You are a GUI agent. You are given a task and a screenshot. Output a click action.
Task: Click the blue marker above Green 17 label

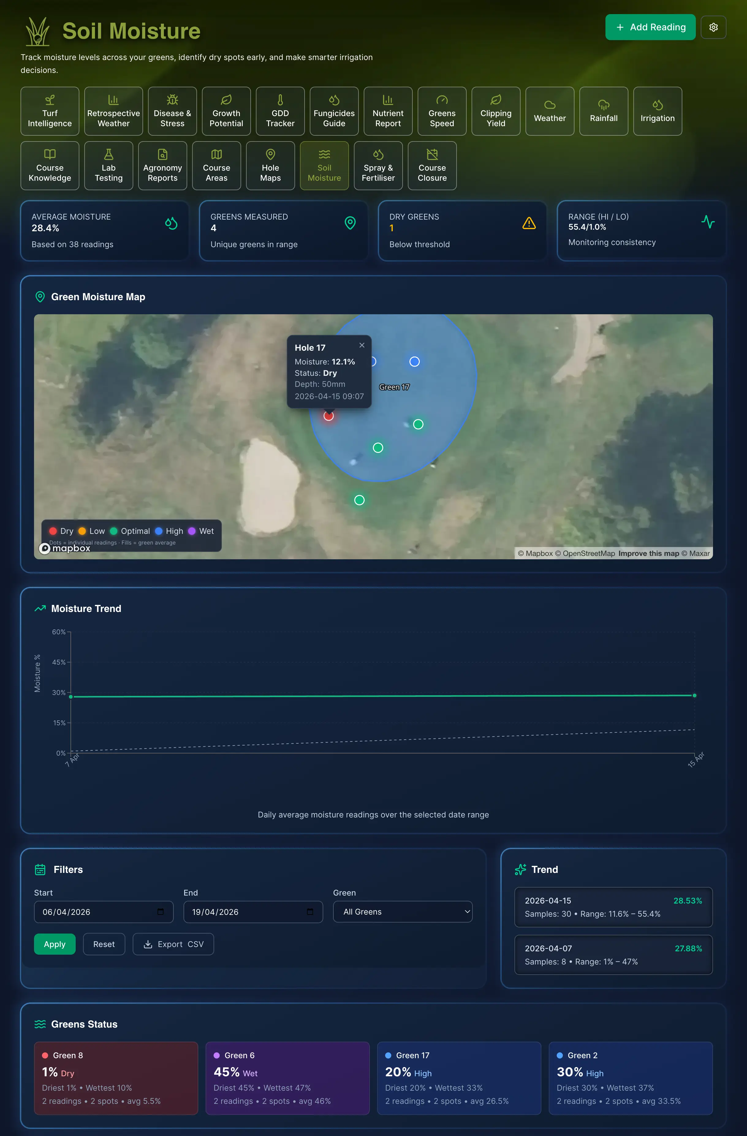pos(415,362)
